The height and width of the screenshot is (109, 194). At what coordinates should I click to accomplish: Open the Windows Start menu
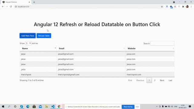tap(3, 106)
